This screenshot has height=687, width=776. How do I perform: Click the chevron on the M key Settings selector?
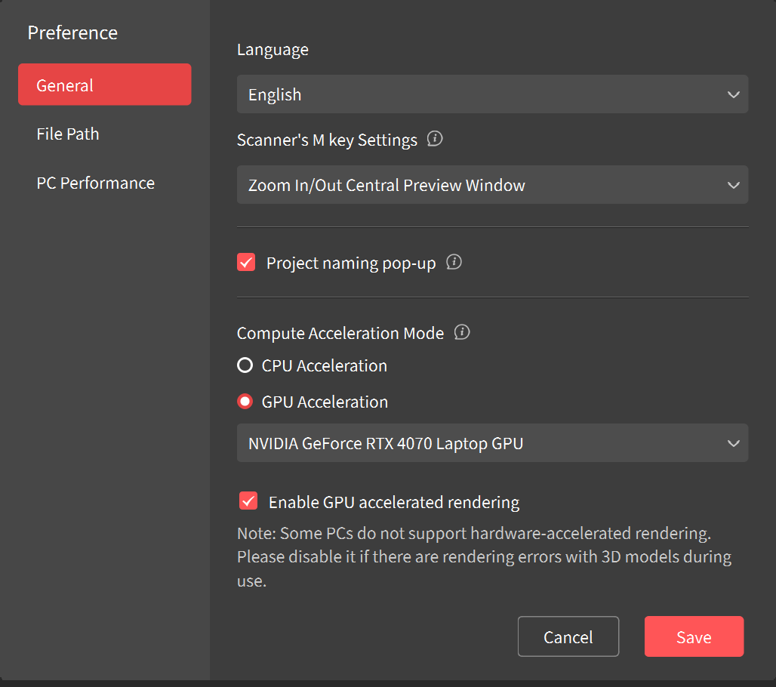[x=733, y=185]
